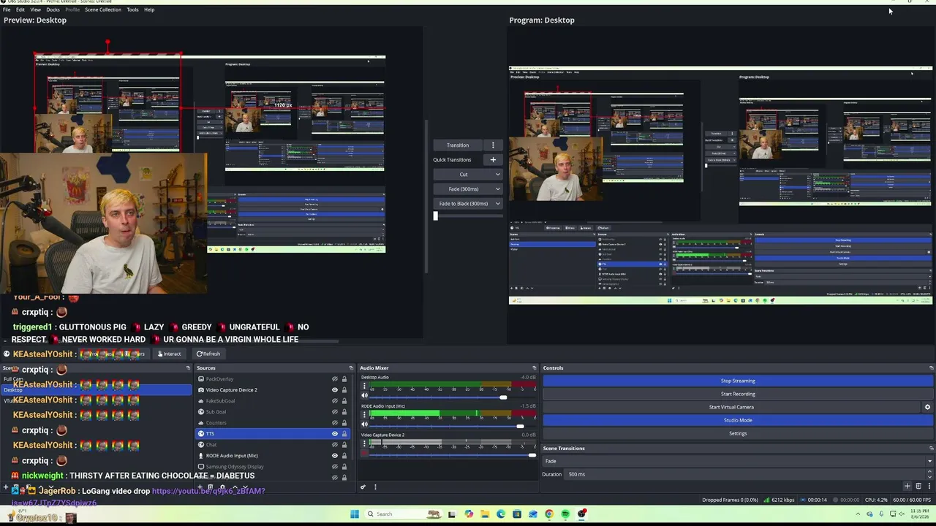Show the Sub Goal source
Viewport: 936px width, 526px height.
[335, 412]
